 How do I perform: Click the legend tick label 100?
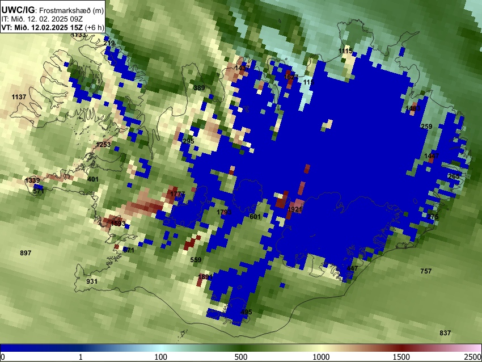(x=160, y=357)
